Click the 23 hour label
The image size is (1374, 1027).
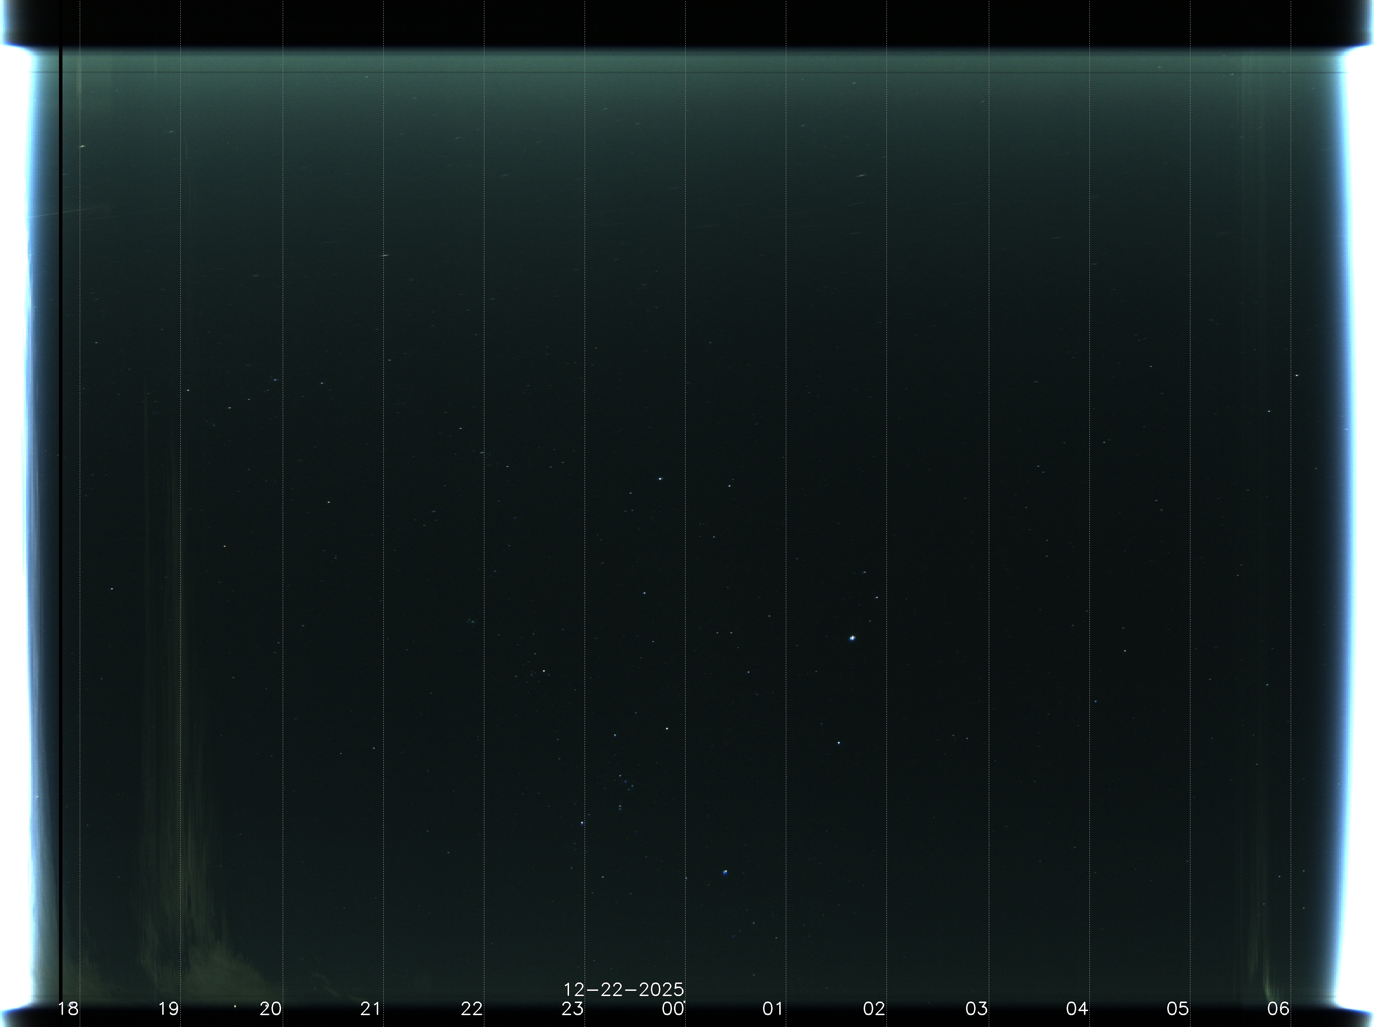(572, 1008)
